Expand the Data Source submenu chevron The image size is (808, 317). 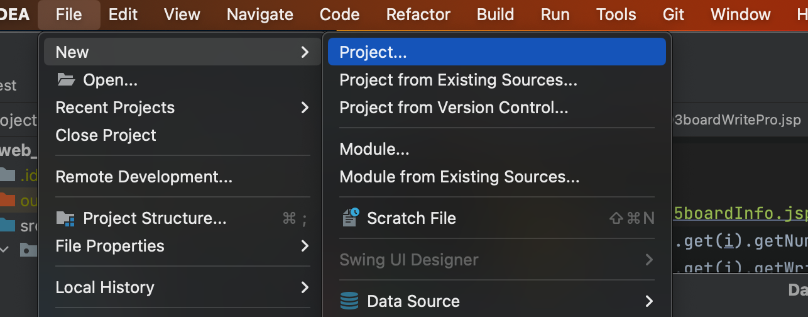point(649,301)
